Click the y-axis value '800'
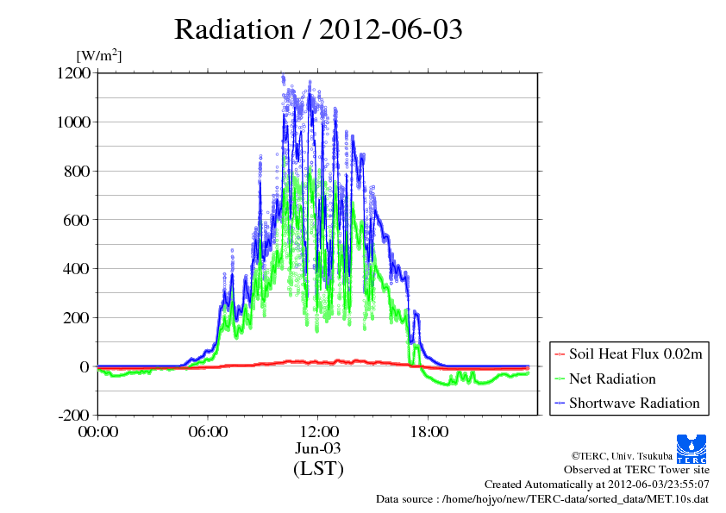Viewport: 726px width, 513px height. [x=77, y=172]
